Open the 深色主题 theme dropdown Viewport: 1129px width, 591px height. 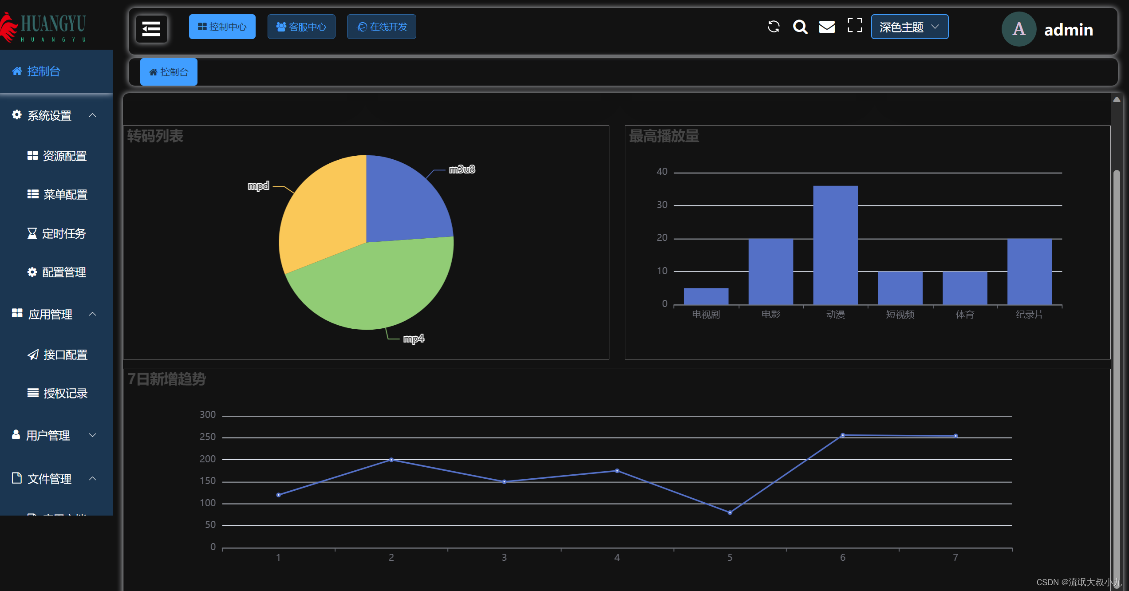pos(909,27)
